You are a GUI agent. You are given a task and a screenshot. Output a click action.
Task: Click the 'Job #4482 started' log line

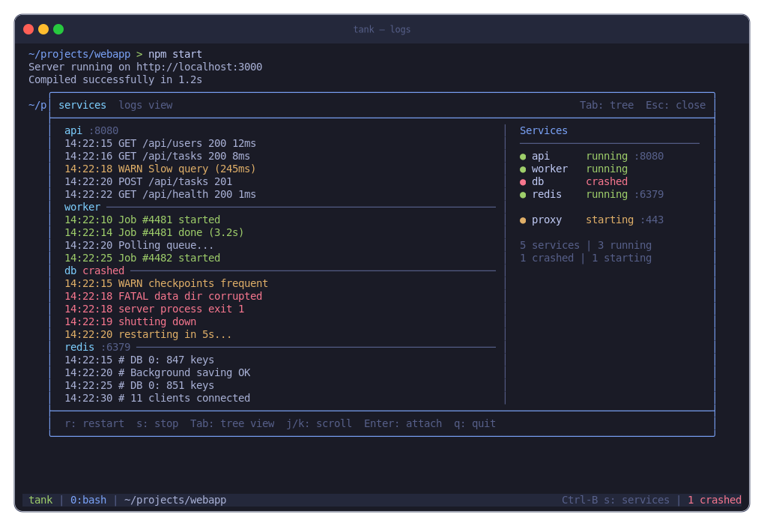142,259
